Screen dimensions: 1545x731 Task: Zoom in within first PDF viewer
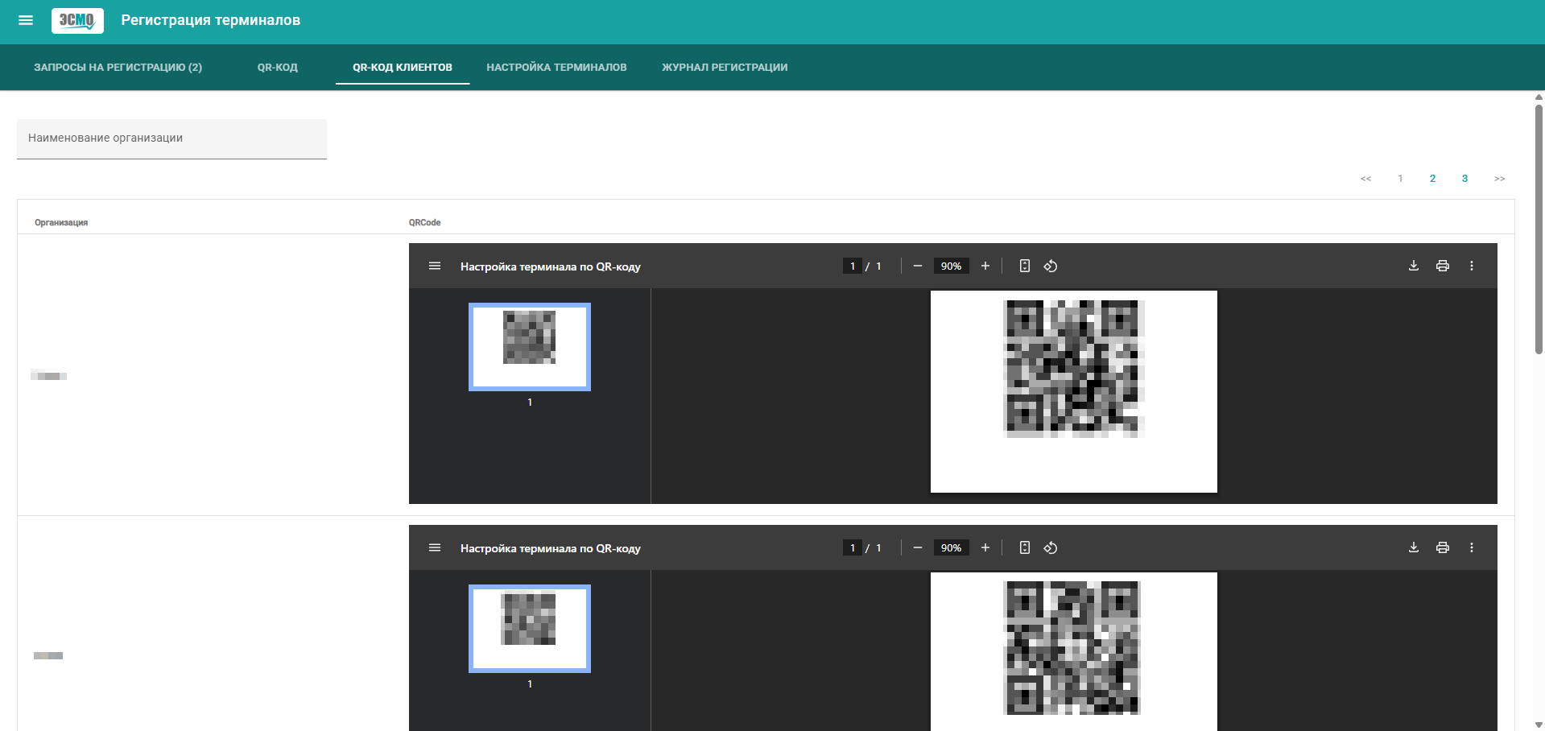tap(985, 266)
